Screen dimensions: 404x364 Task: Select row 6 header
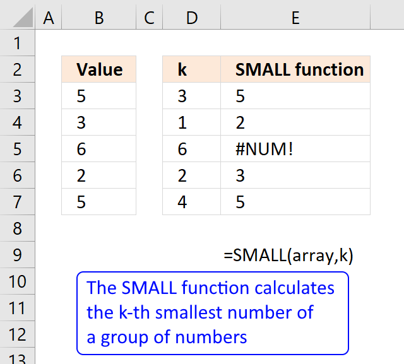[x=17, y=175]
